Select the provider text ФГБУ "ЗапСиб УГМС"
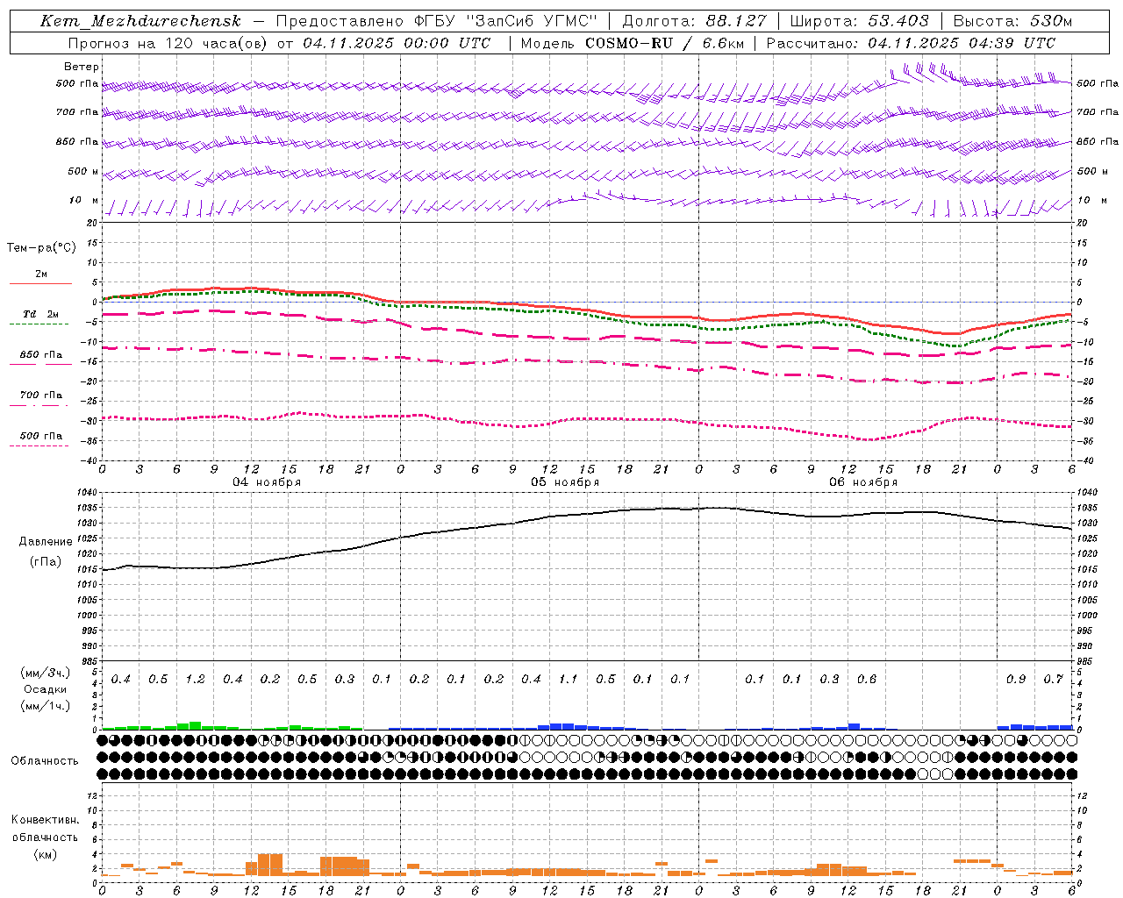The width and height of the screenshot is (1123, 898). [505, 21]
